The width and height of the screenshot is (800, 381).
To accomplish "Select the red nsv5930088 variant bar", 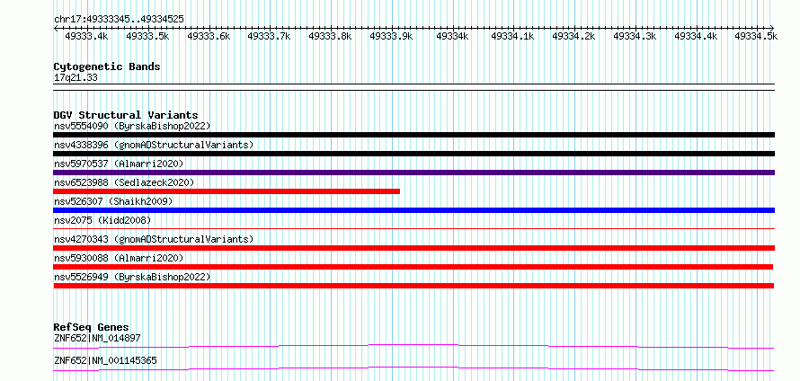I will coord(413,267).
